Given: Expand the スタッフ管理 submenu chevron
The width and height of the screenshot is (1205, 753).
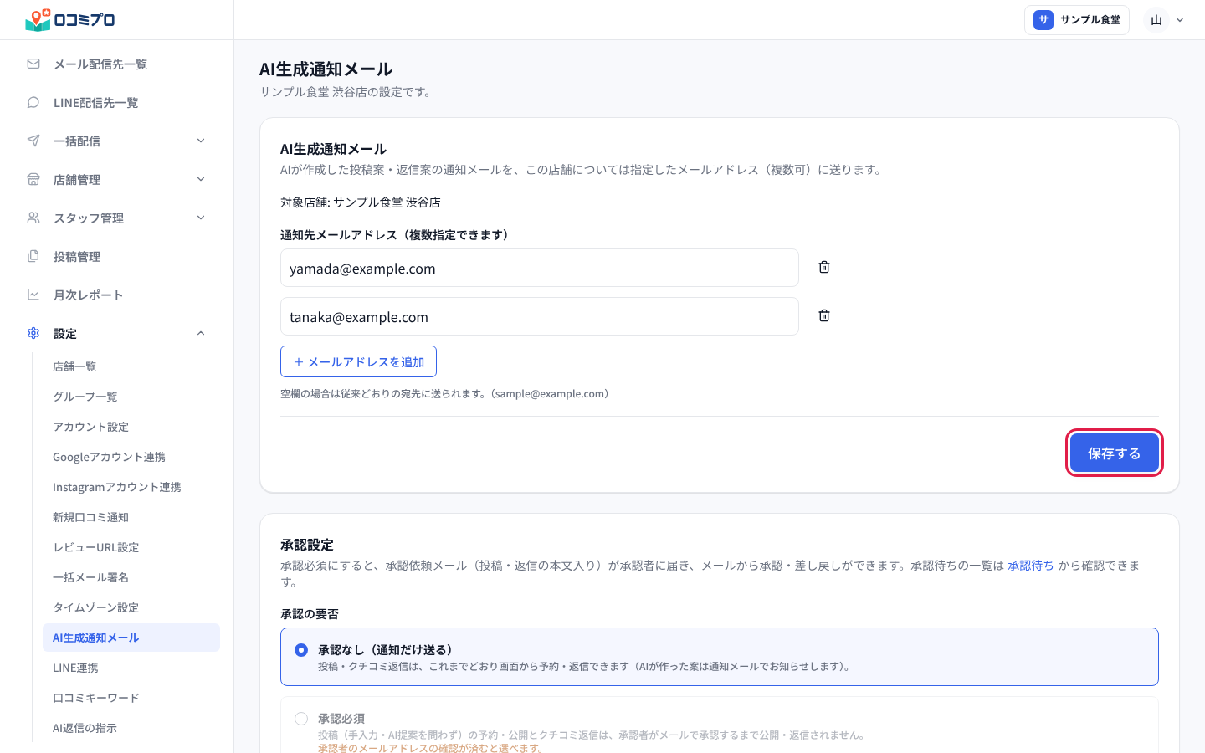Looking at the screenshot, I should pos(201,218).
